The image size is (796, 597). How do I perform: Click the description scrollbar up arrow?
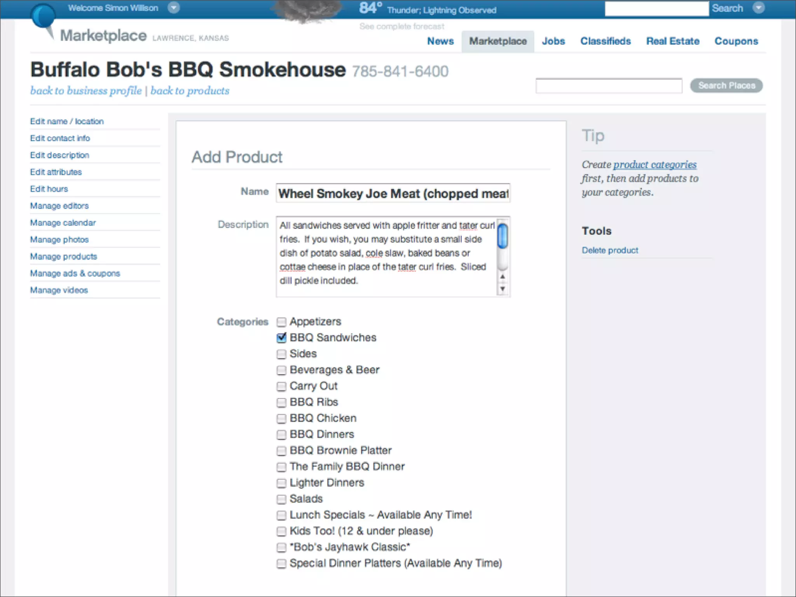(x=503, y=277)
